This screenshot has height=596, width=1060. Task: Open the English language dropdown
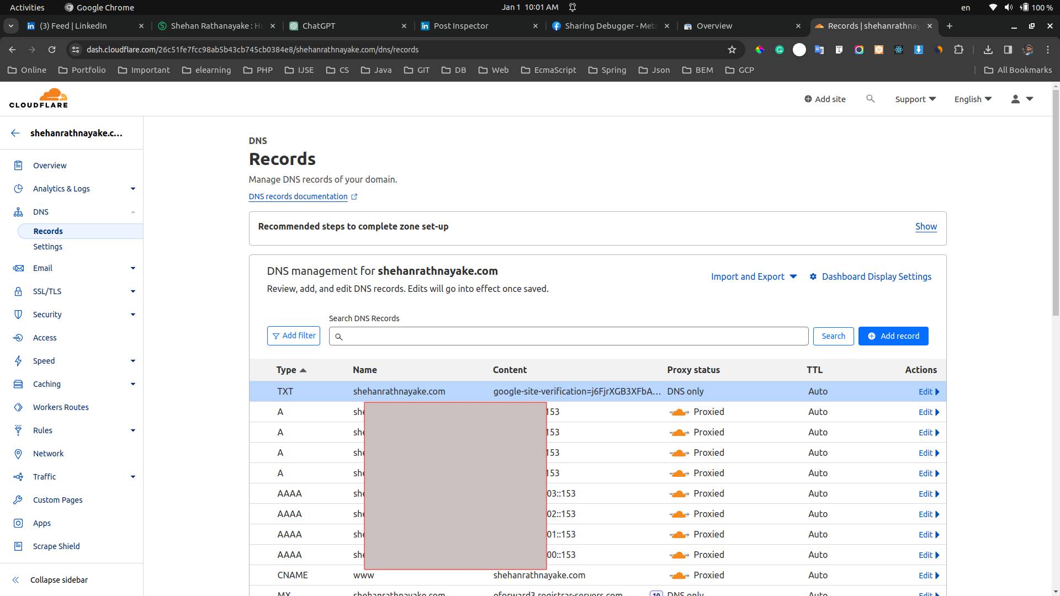click(973, 99)
